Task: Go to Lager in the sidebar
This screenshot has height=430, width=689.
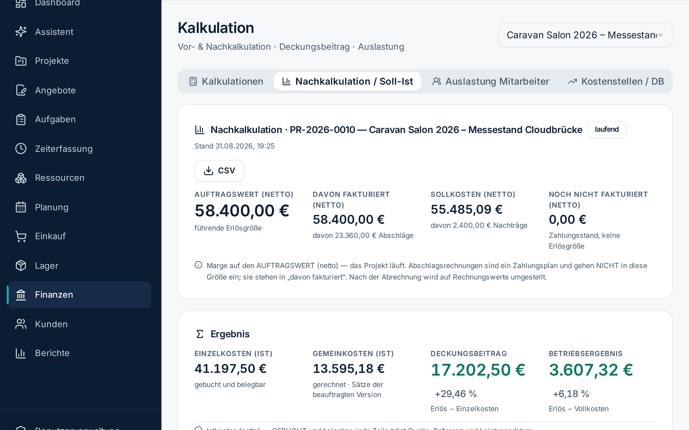Action: pyautogui.click(x=79, y=265)
